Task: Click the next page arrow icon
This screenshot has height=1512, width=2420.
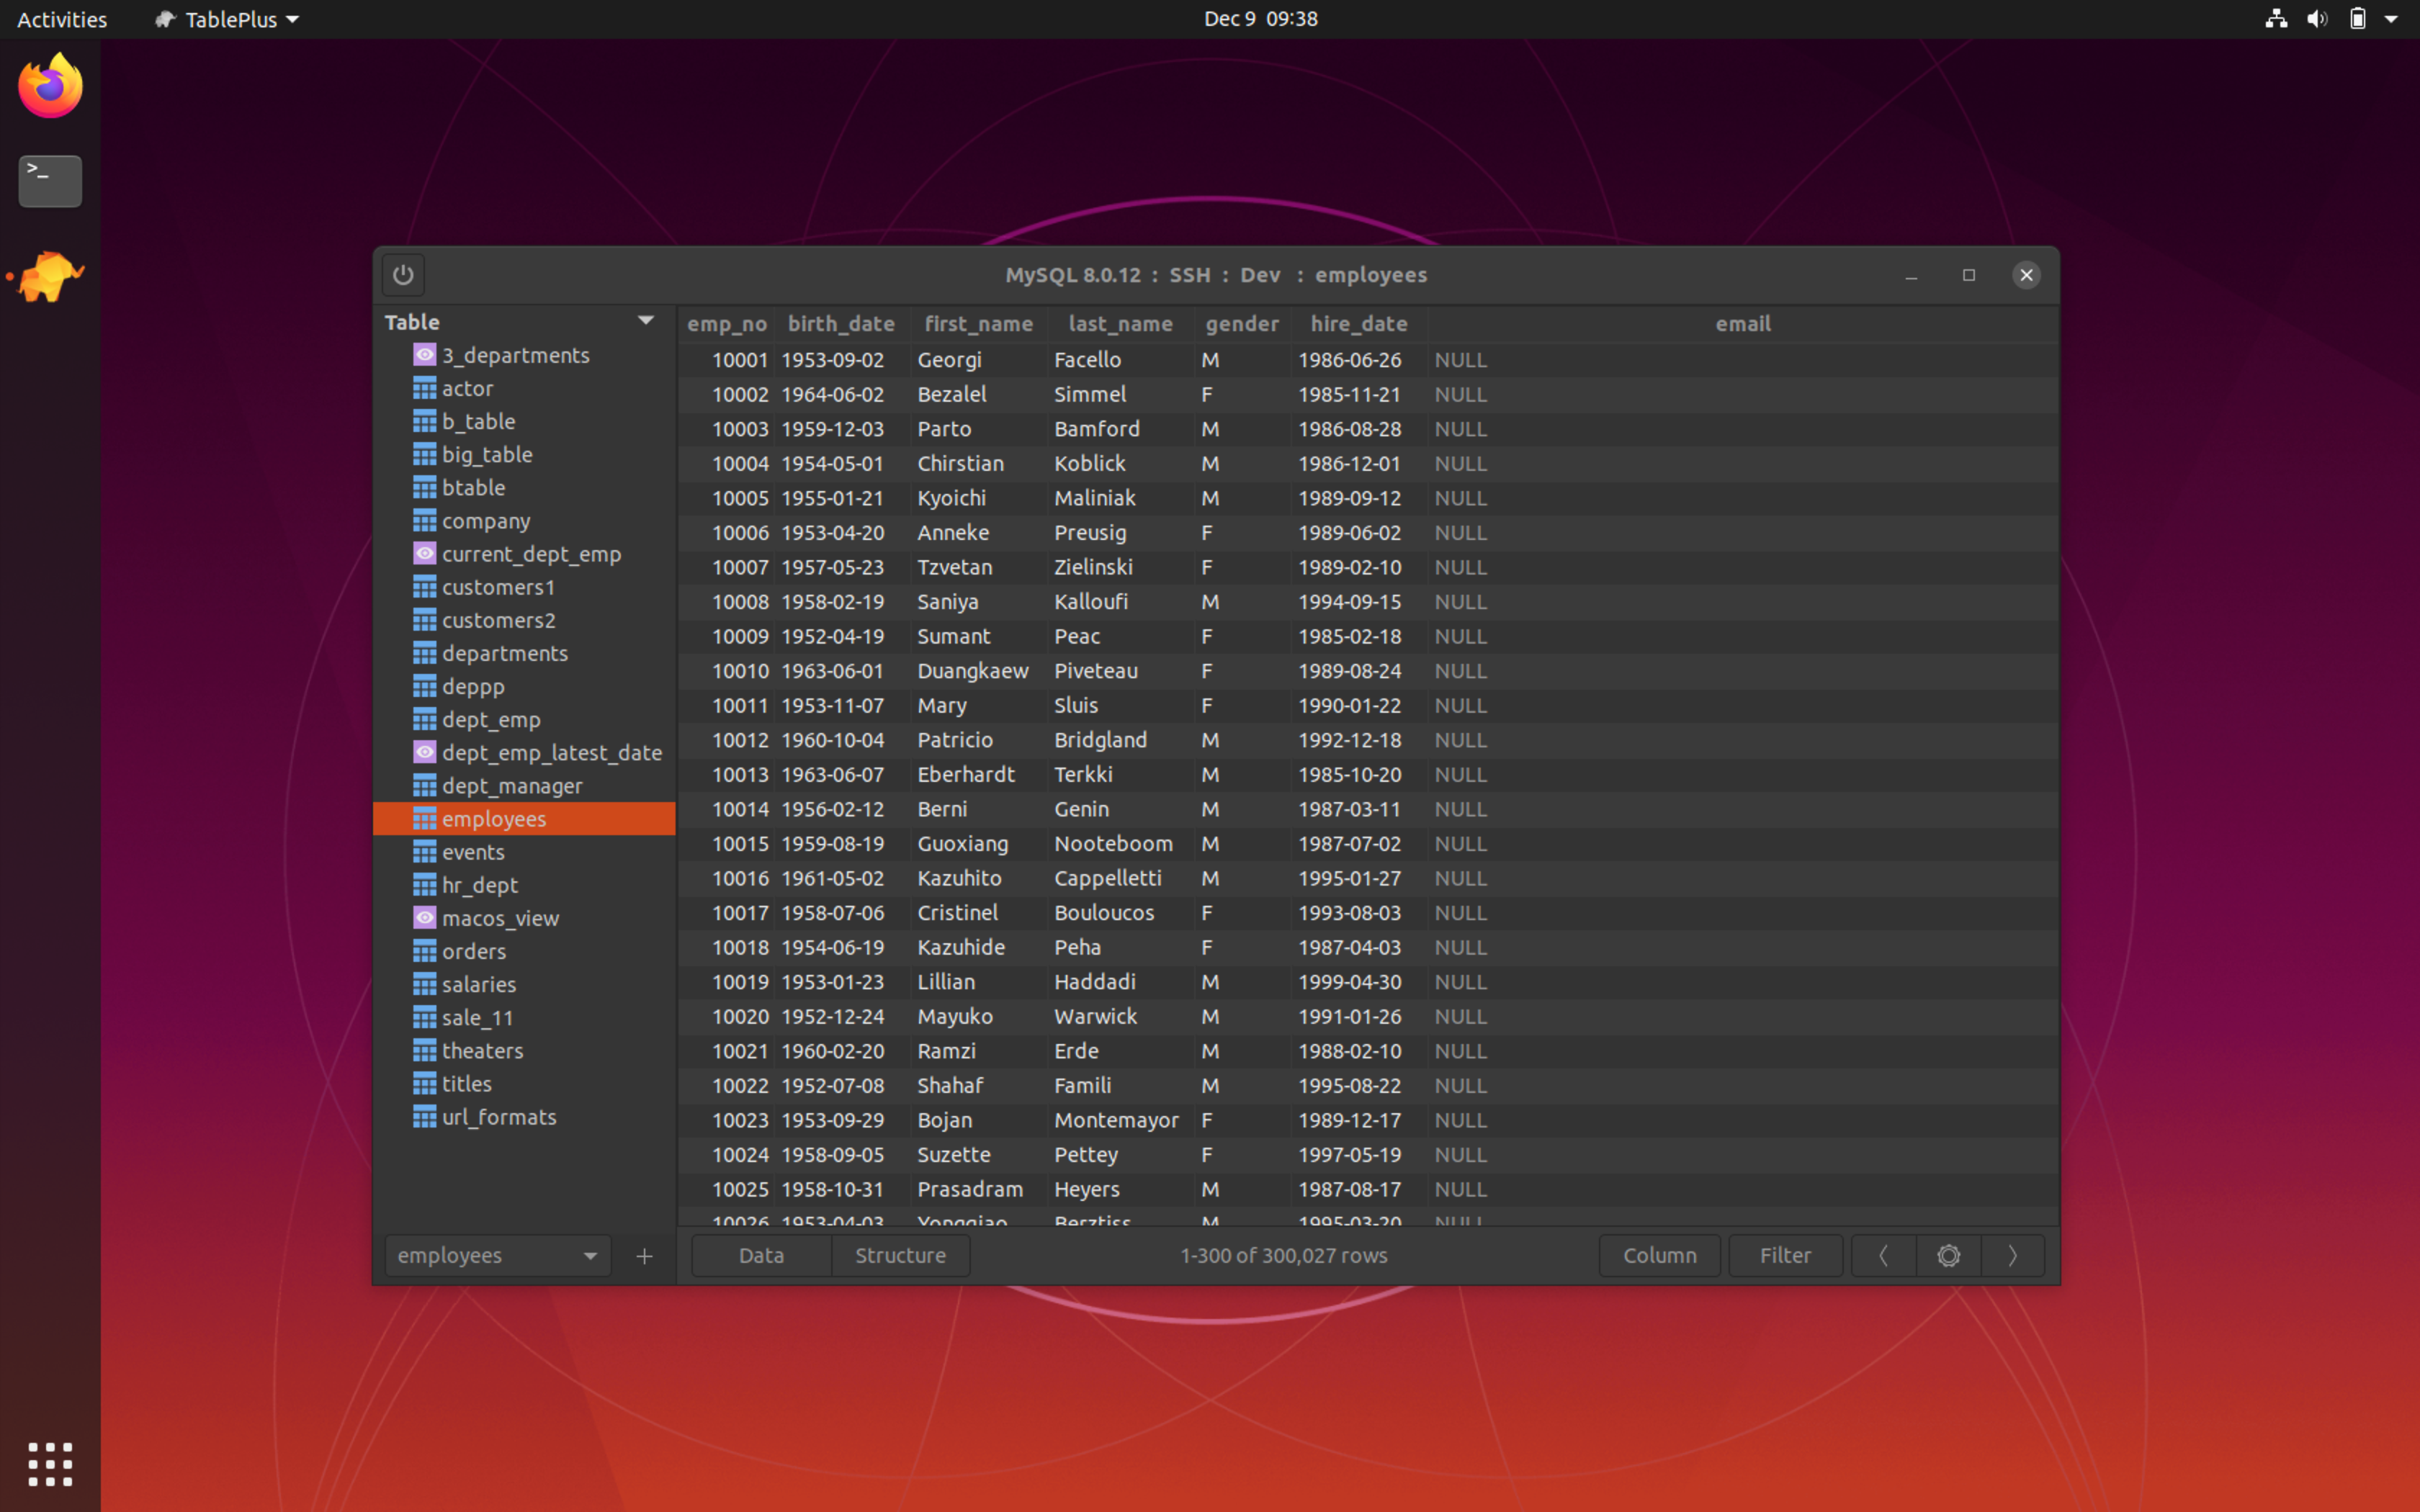Action: click(2012, 1256)
